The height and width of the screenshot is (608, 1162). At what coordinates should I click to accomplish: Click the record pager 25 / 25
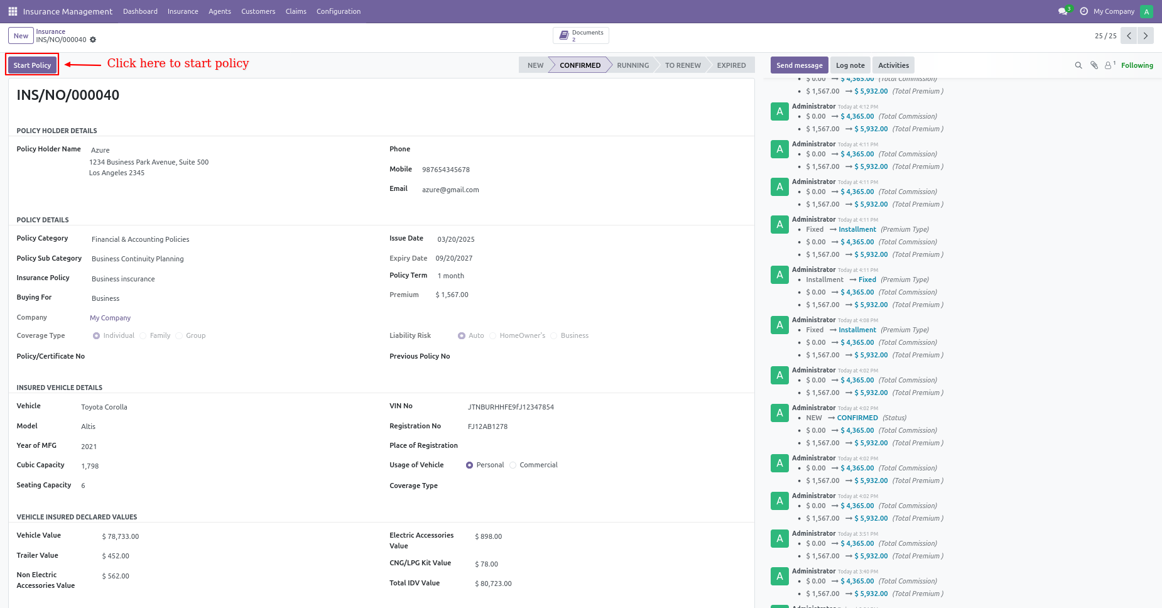(x=1105, y=36)
